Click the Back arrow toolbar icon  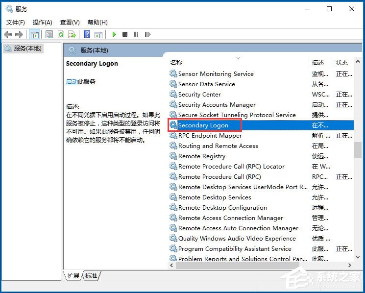(8, 34)
